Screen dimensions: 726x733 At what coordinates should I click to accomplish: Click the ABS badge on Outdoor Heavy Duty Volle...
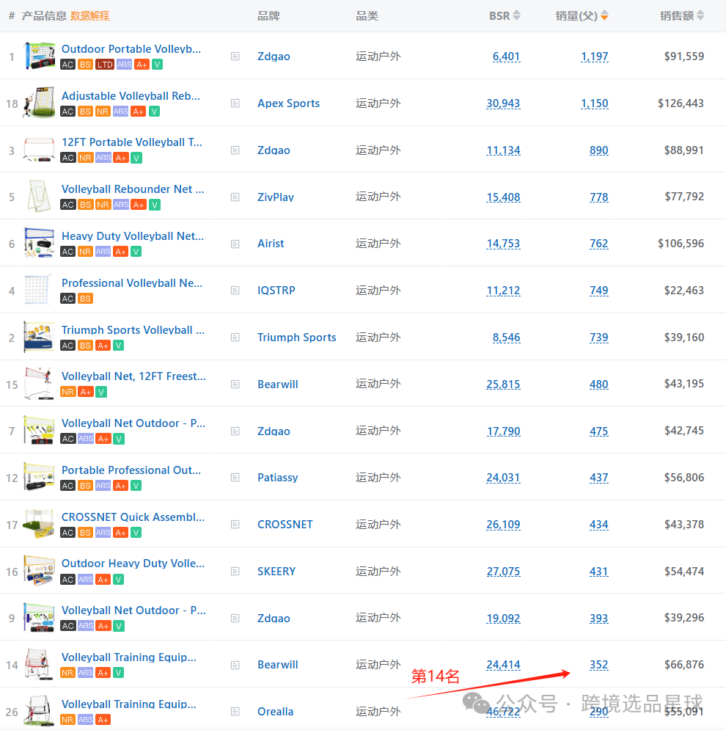[86, 579]
